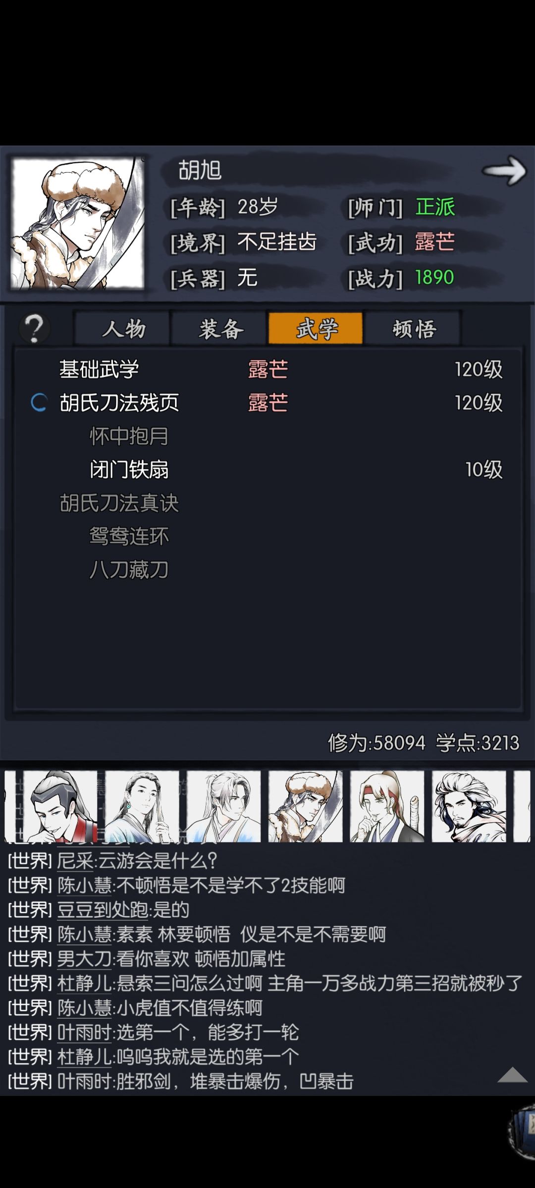Tap the next character arrow icon
This screenshot has height=1188, width=535.
[x=504, y=170]
